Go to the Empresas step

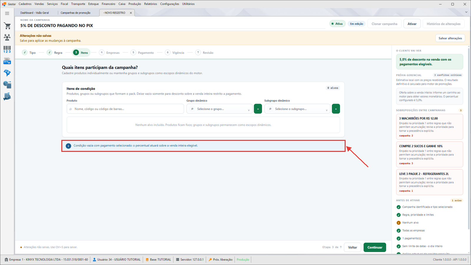click(x=110, y=52)
